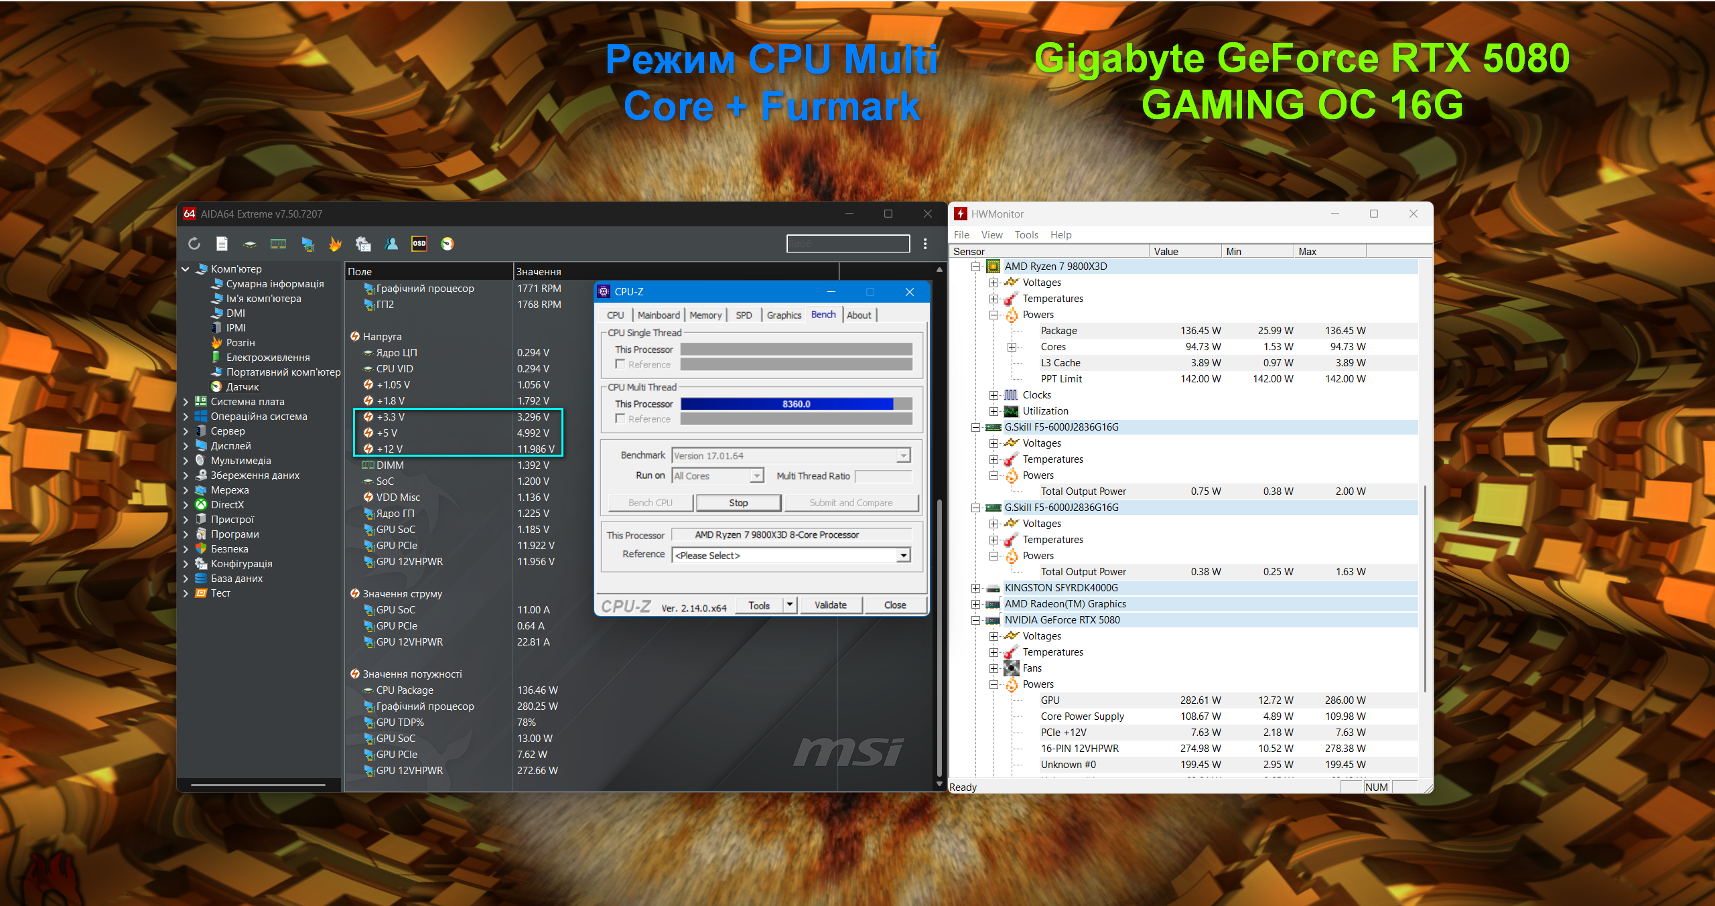Click the CPU chip icon in the toolbar
The image size is (1715, 906).
[x=250, y=244]
